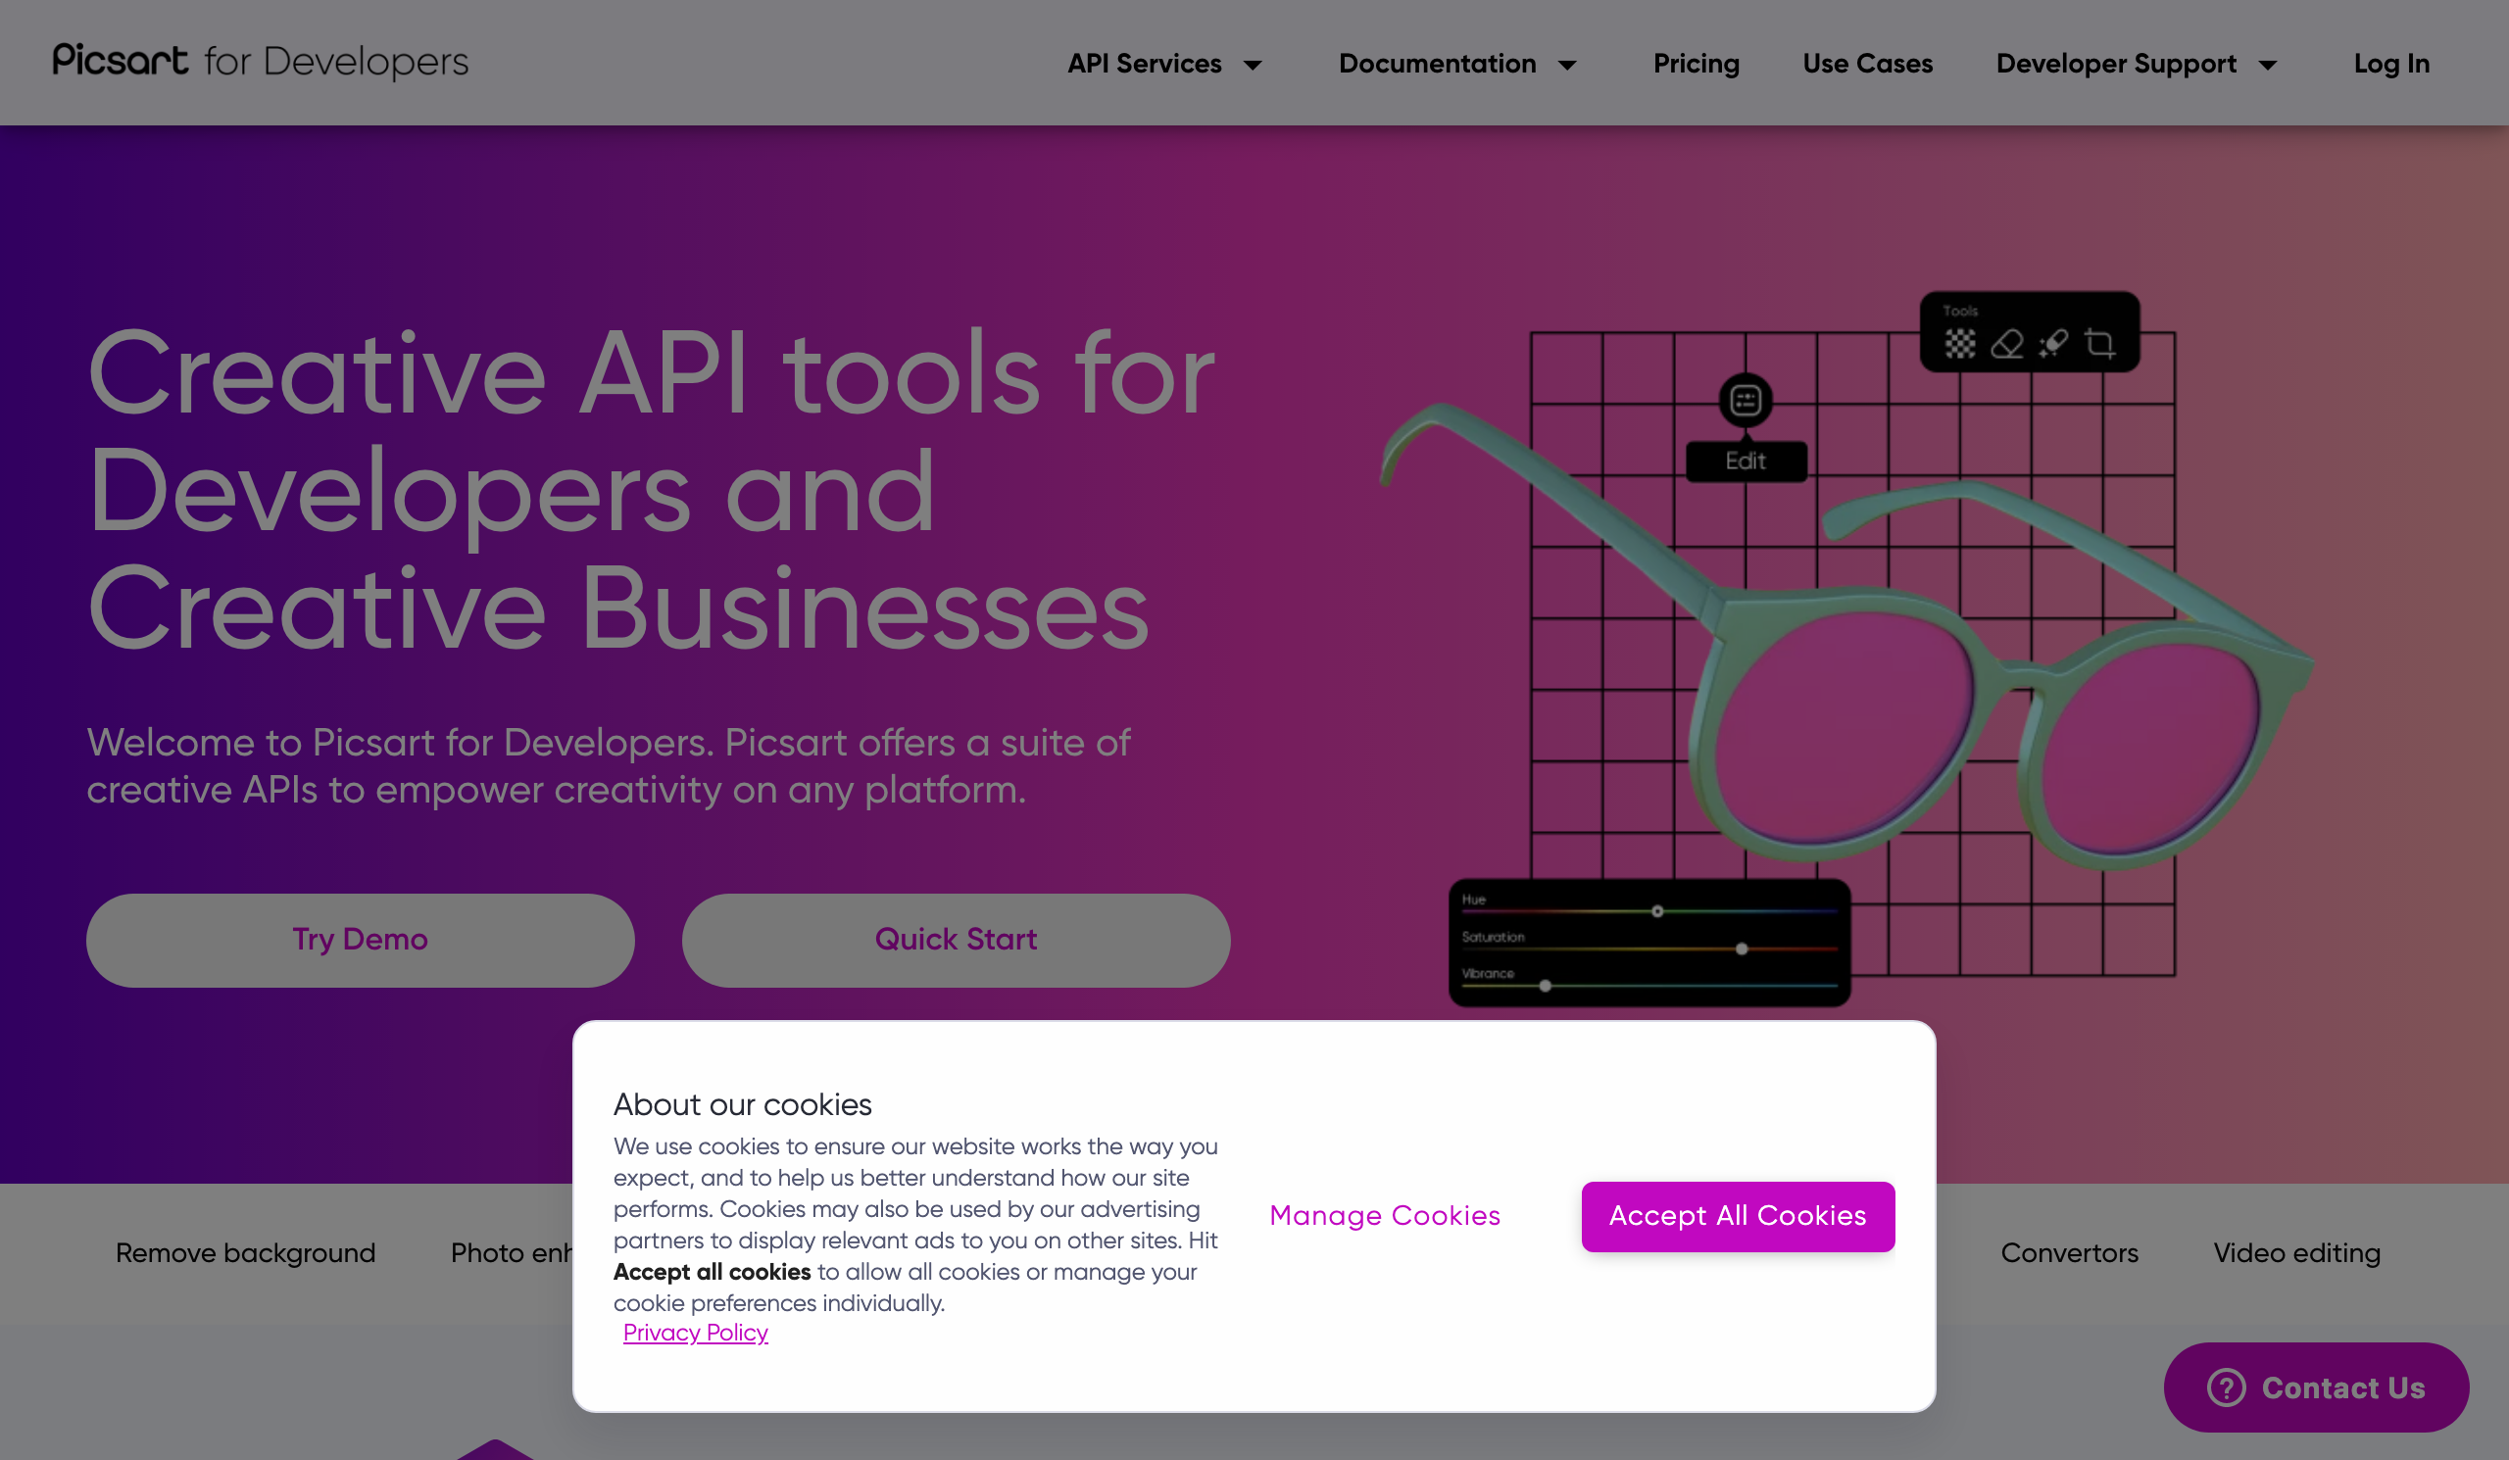
Task: Click the crop tool icon in Tools panel
Action: tap(2099, 344)
